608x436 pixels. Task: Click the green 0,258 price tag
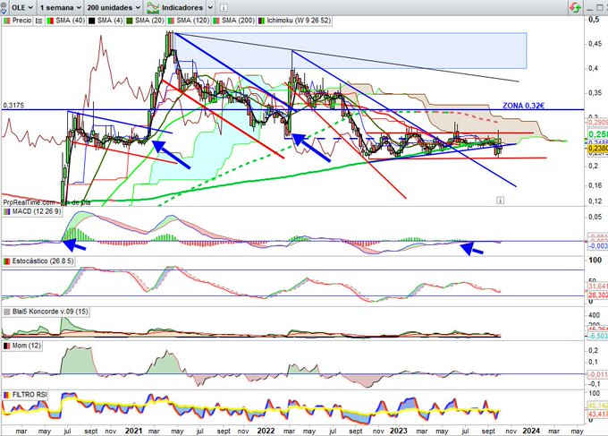coord(598,134)
